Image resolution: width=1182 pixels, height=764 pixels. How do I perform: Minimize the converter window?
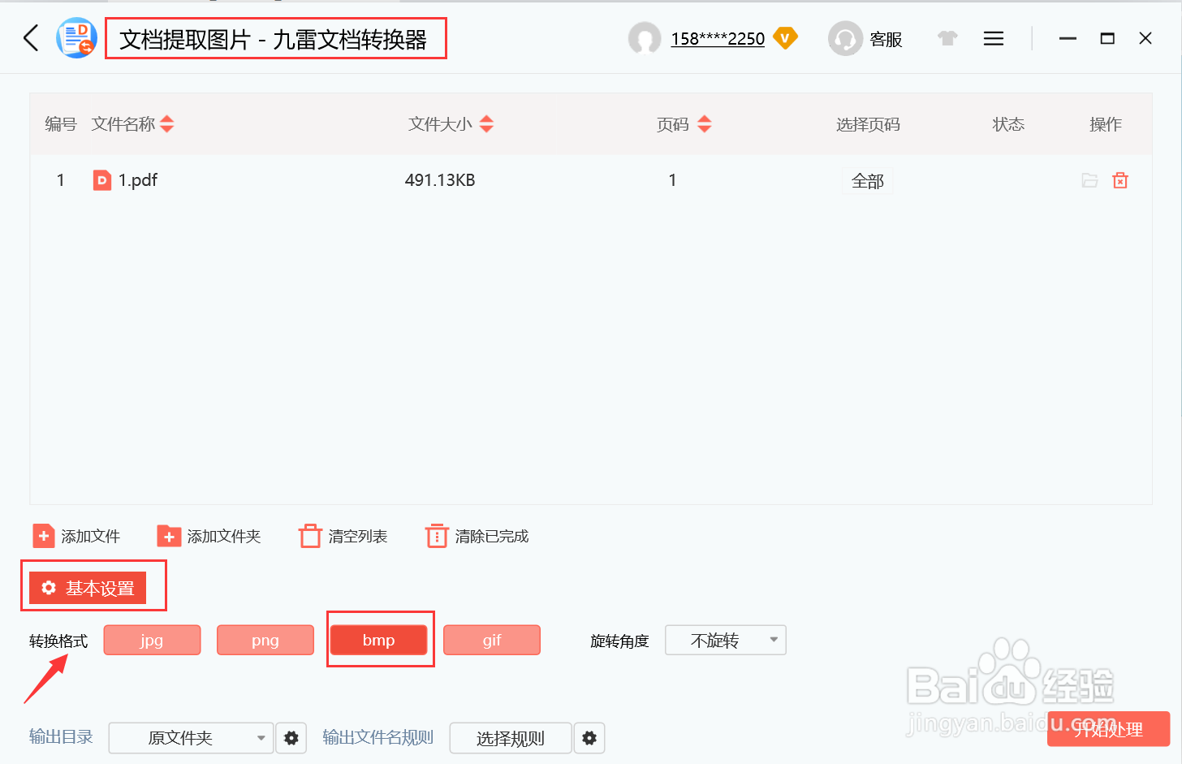1068,38
